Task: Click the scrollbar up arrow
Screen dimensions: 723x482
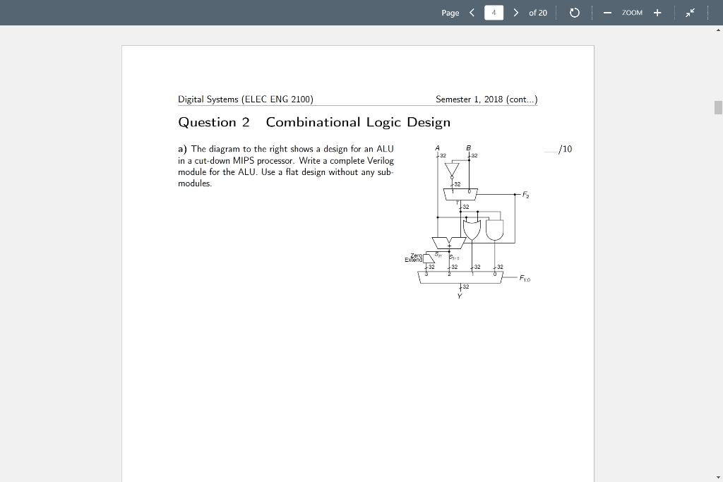Action: 717,31
